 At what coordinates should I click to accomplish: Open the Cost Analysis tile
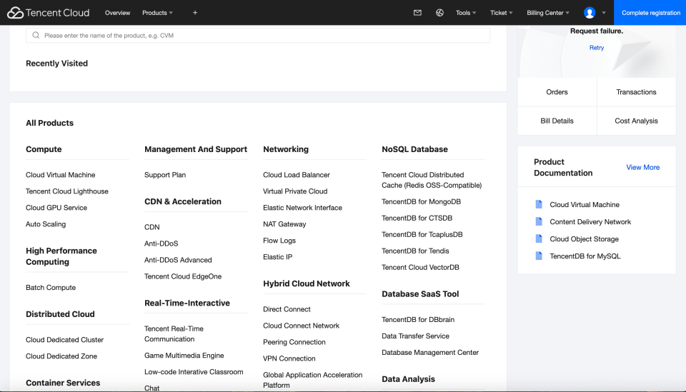tap(636, 121)
